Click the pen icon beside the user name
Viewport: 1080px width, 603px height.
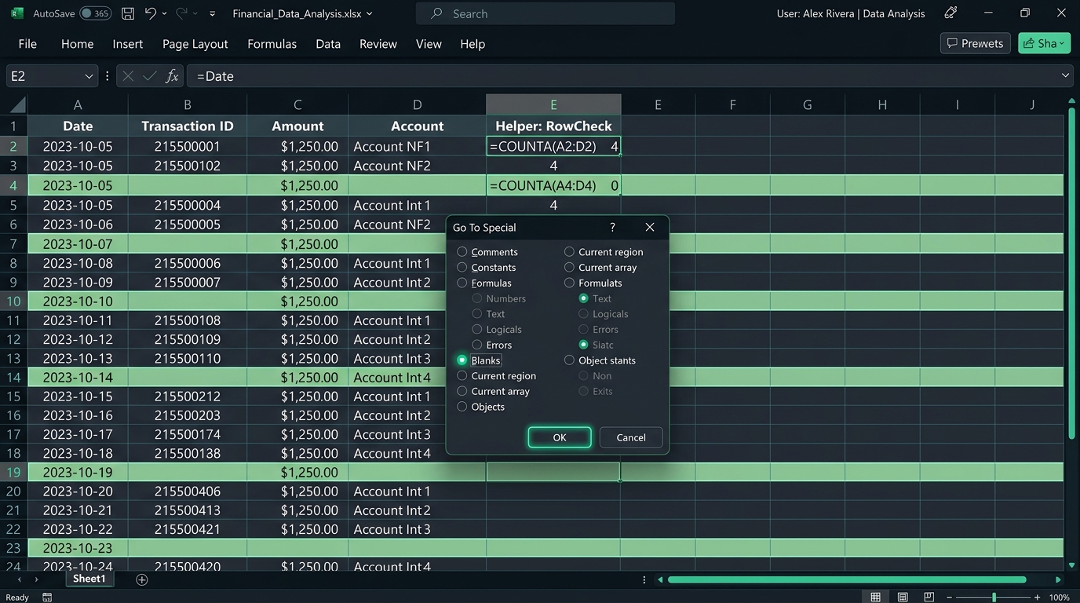(950, 13)
